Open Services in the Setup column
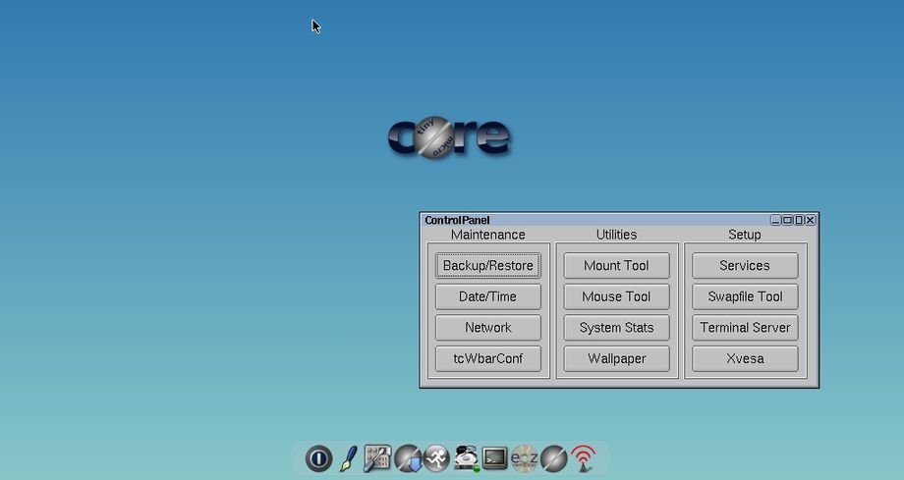Screen dimensions: 904x480 [x=744, y=266]
